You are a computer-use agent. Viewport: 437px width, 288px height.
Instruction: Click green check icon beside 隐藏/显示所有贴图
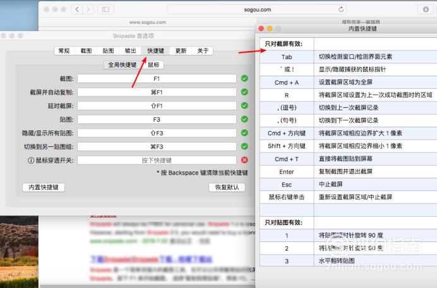(244, 133)
